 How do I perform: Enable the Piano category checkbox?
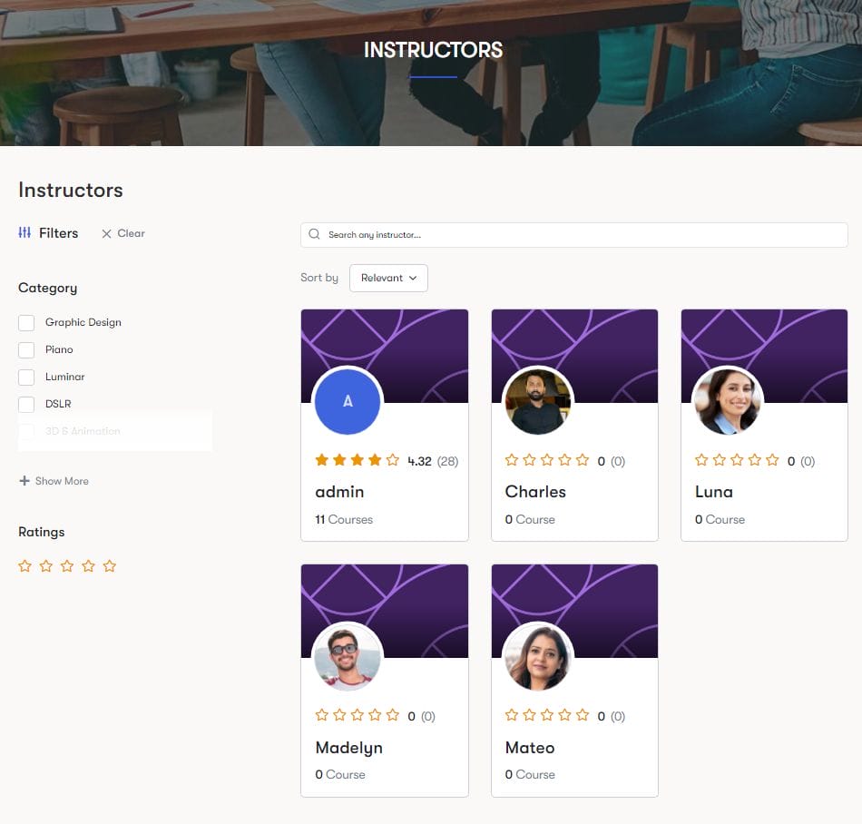[26, 350]
